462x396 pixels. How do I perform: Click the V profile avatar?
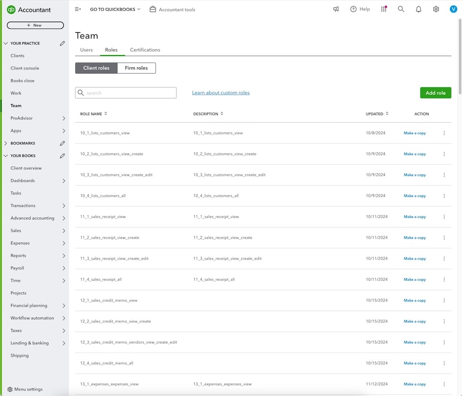pyautogui.click(x=453, y=9)
